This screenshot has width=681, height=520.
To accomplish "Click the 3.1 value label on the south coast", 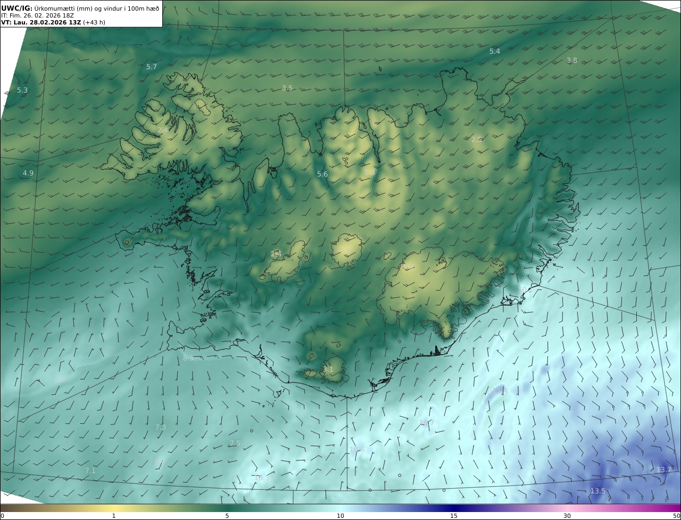I will click(x=328, y=369).
